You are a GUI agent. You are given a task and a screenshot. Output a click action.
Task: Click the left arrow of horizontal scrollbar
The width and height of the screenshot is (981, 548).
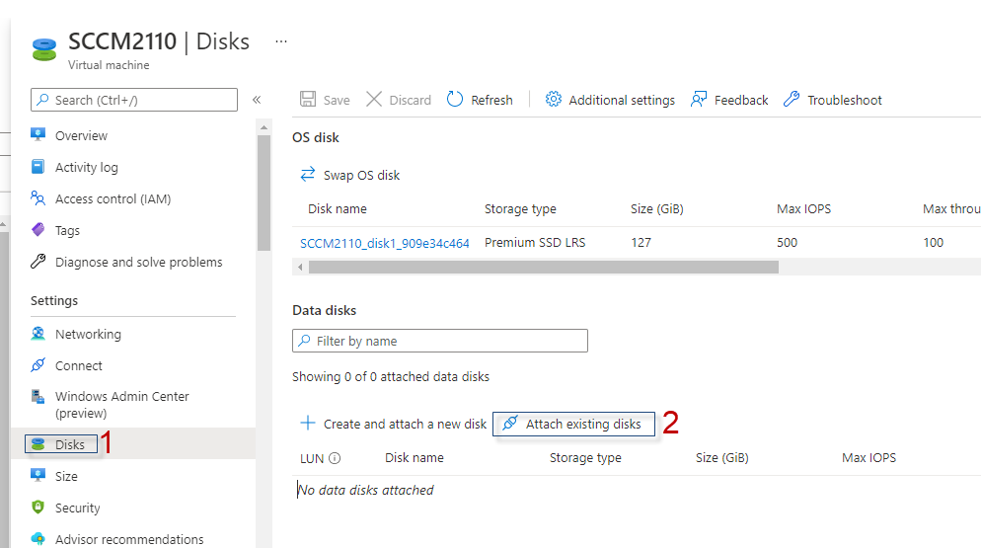tap(300, 268)
